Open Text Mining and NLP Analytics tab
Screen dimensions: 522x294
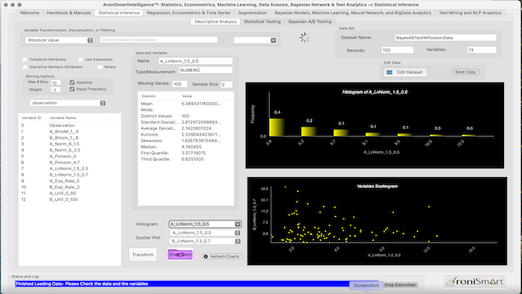470,13
